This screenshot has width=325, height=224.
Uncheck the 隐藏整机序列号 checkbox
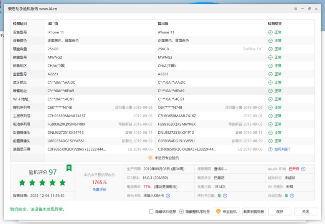(x=181, y=211)
